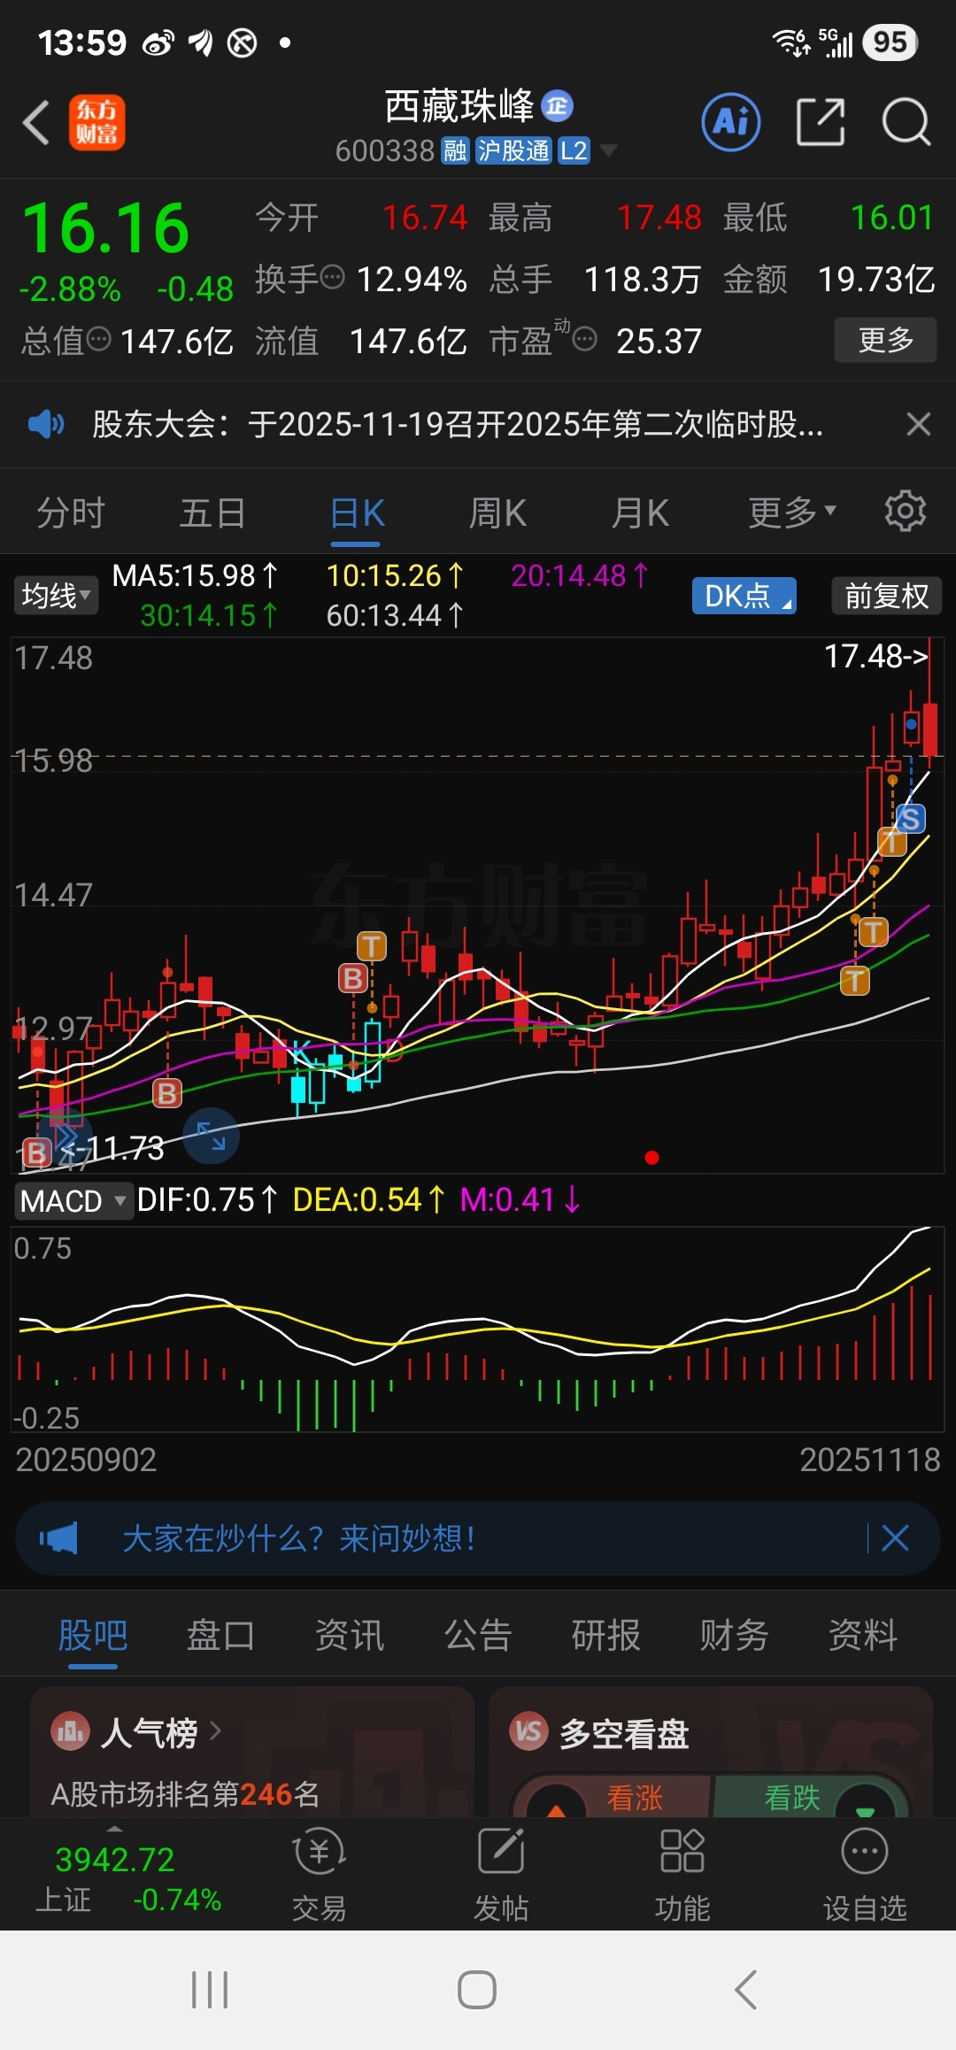This screenshot has height=2050, width=956.
Task: Open the 股东大会 announcement text
Action: (x=458, y=424)
